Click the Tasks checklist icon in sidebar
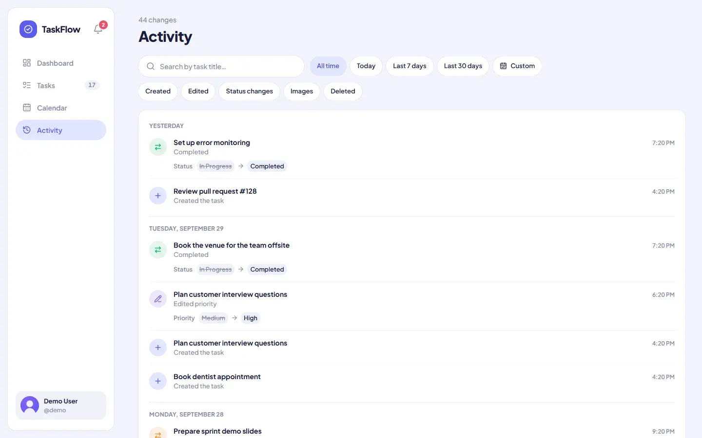Viewport: 702px width, 438px height. click(27, 85)
